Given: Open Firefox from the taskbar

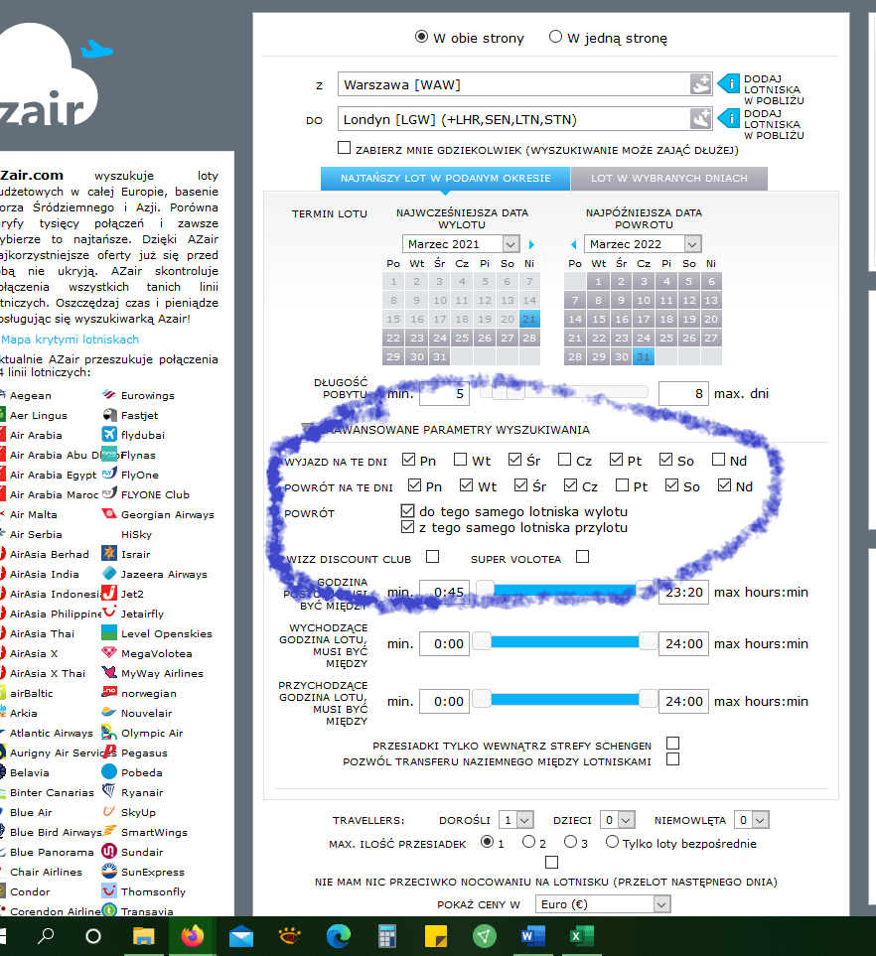Looking at the screenshot, I should (x=192, y=936).
